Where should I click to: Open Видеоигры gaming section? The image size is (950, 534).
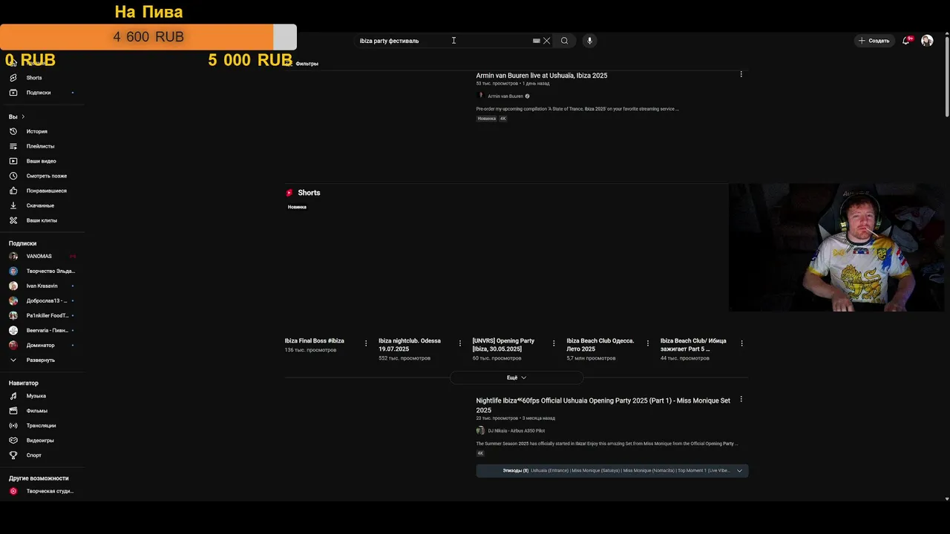42,441
